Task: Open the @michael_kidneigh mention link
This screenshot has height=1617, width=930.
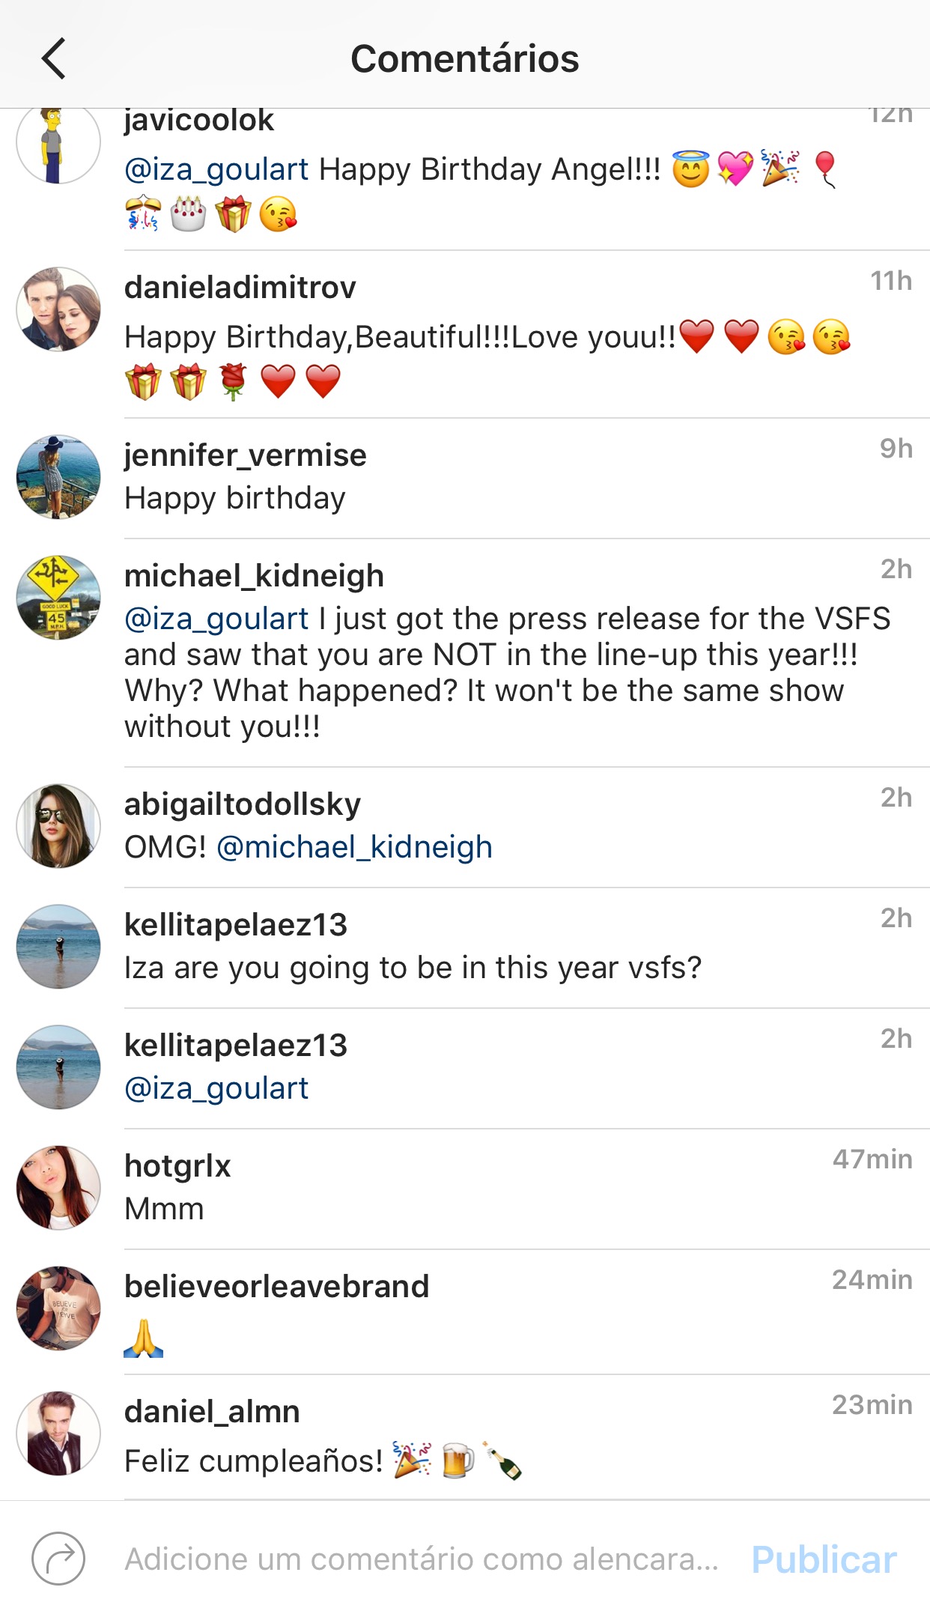Action: [x=354, y=847]
